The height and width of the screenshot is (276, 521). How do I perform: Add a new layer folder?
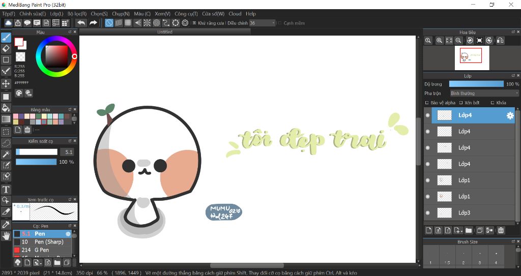coord(469,230)
